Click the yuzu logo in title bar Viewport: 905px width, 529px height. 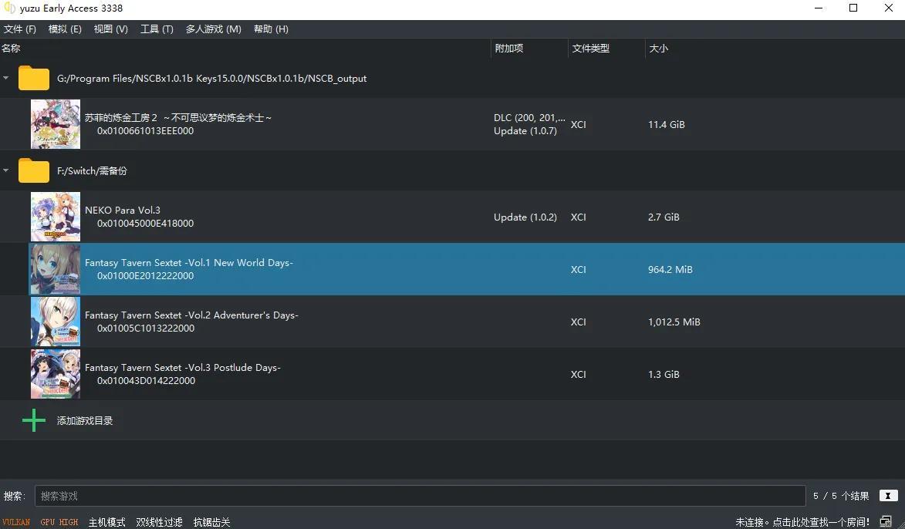point(9,8)
